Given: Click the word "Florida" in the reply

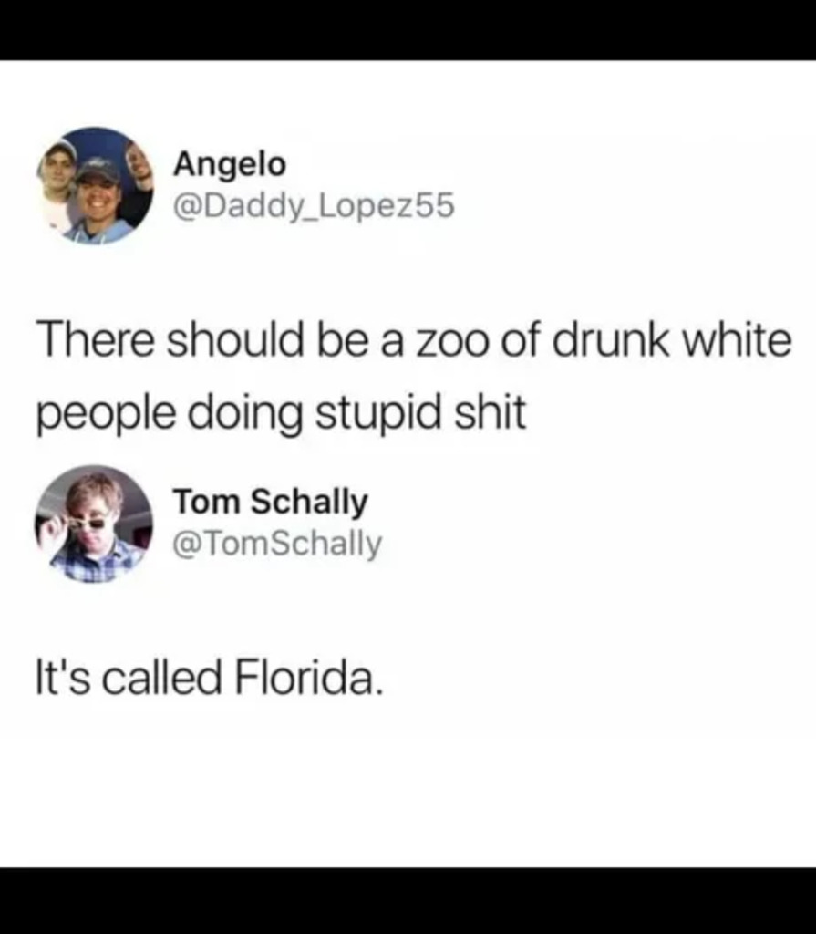Looking at the screenshot, I should [305, 678].
